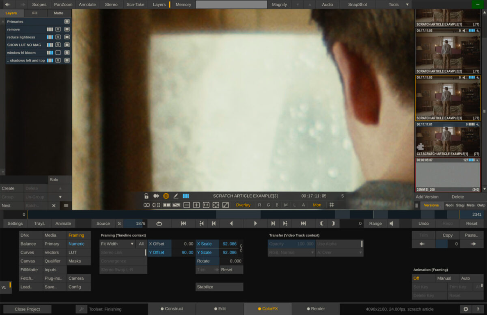Select Manual animation mode
487x315 pixels.
(x=444, y=278)
